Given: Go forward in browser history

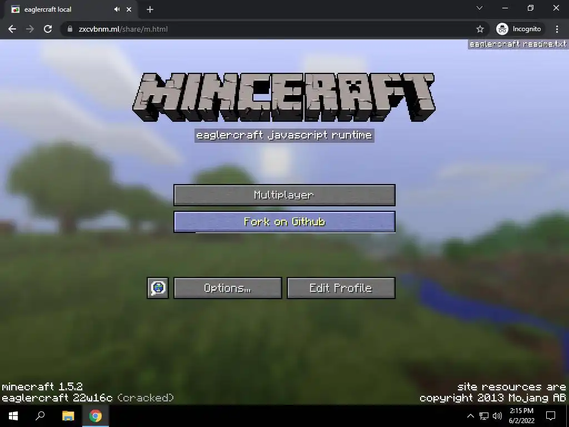Looking at the screenshot, I should coord(30,29).
